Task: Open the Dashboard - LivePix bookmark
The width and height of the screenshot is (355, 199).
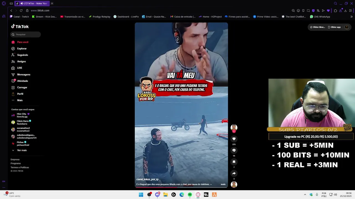Action: pos(126,17)
